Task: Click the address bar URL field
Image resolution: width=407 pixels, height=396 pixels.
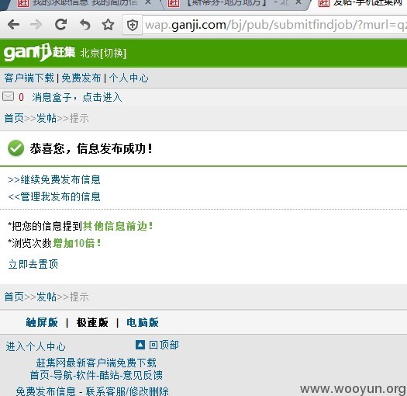Action: click(x=274, y=25)
